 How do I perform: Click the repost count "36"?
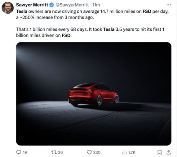tap(60, 152)
